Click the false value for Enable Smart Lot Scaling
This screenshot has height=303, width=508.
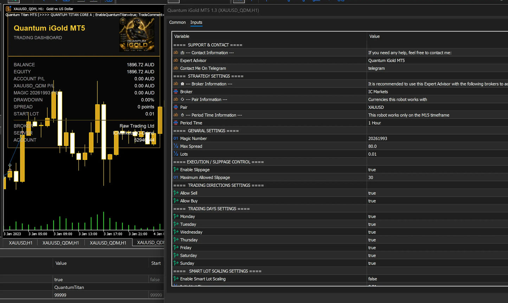373,279
